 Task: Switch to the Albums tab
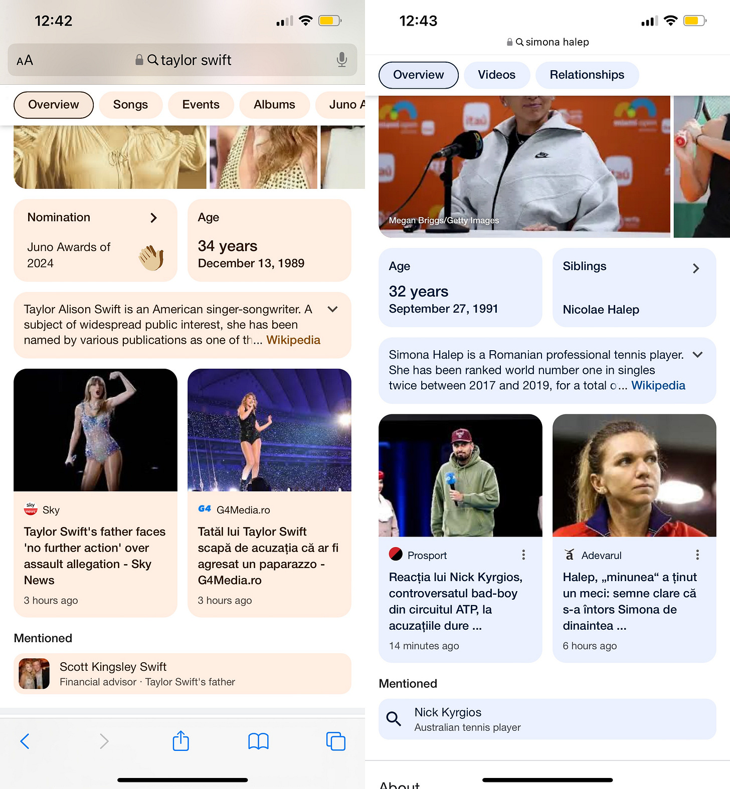[274, 105]
